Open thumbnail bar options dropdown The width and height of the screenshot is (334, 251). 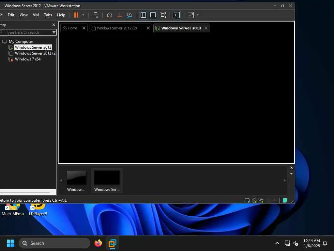point(291,174)
